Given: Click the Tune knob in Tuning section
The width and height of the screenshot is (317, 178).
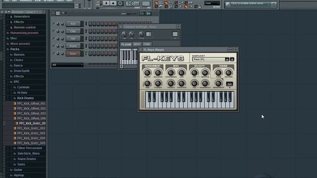Looking at the screenshot, I should coord(218,73).
